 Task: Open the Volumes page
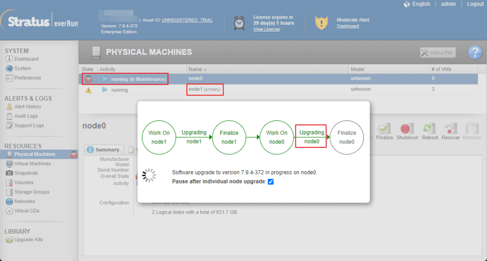click(x=24, y=183)
